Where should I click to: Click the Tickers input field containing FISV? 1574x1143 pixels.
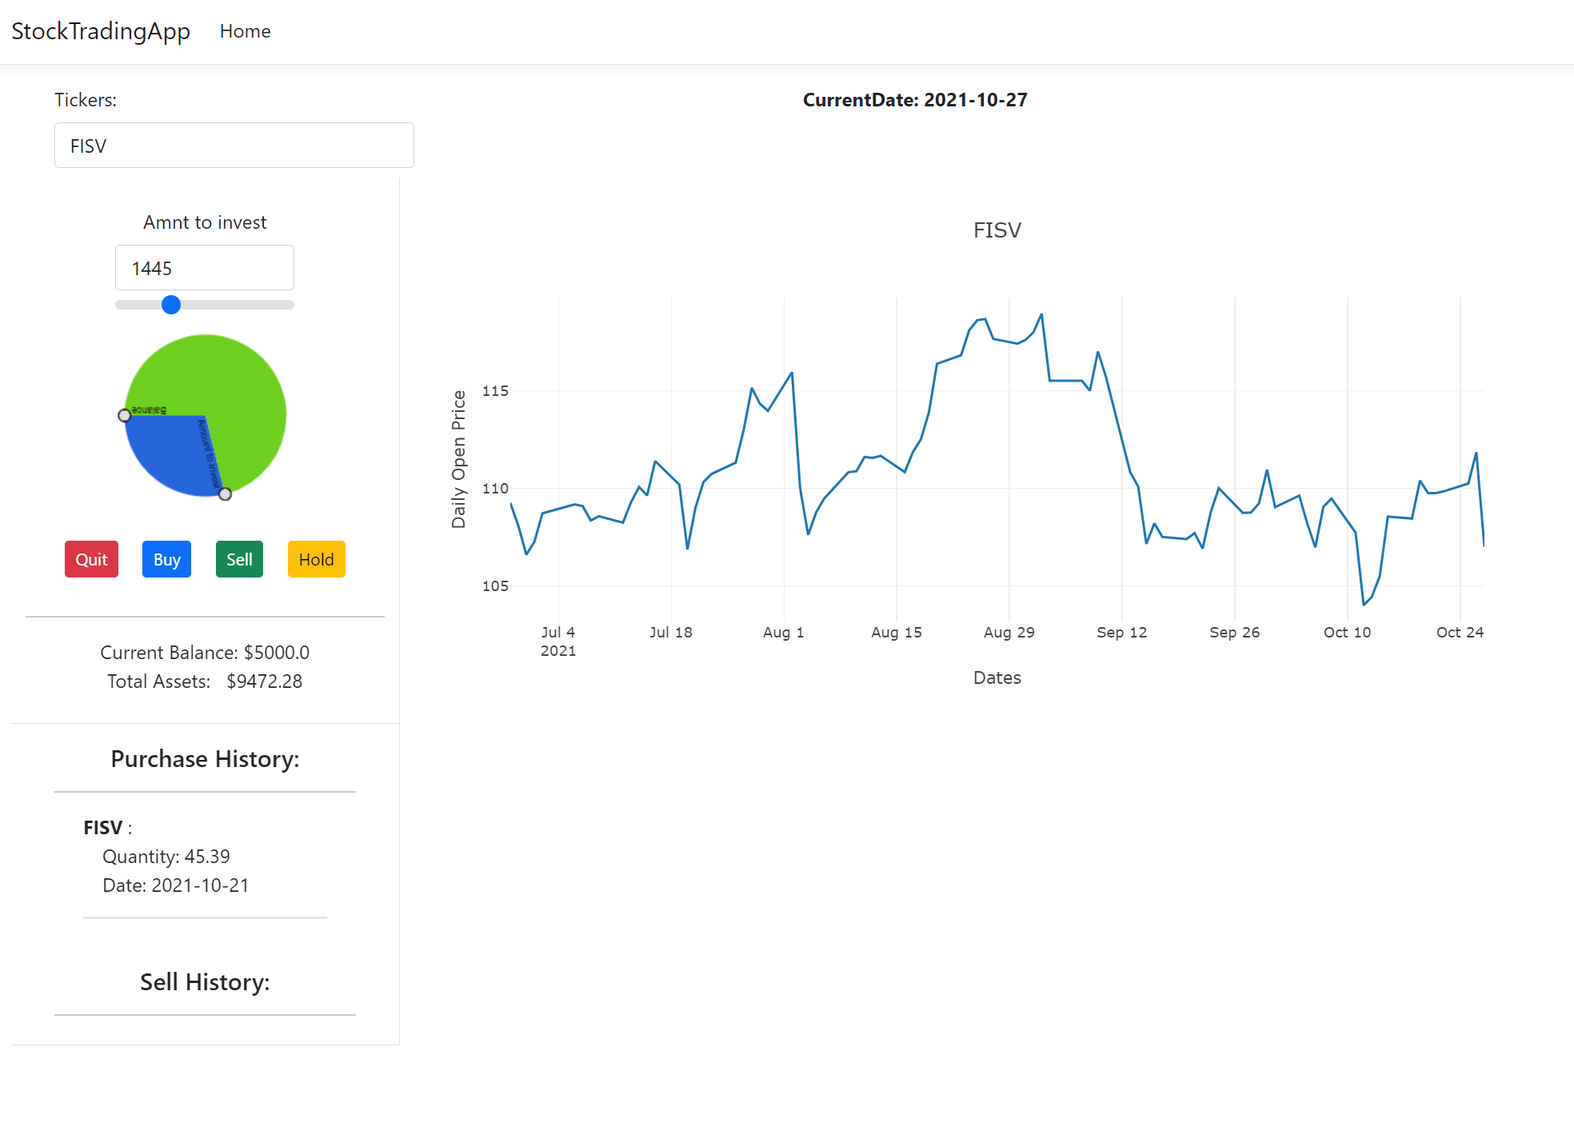234,146
